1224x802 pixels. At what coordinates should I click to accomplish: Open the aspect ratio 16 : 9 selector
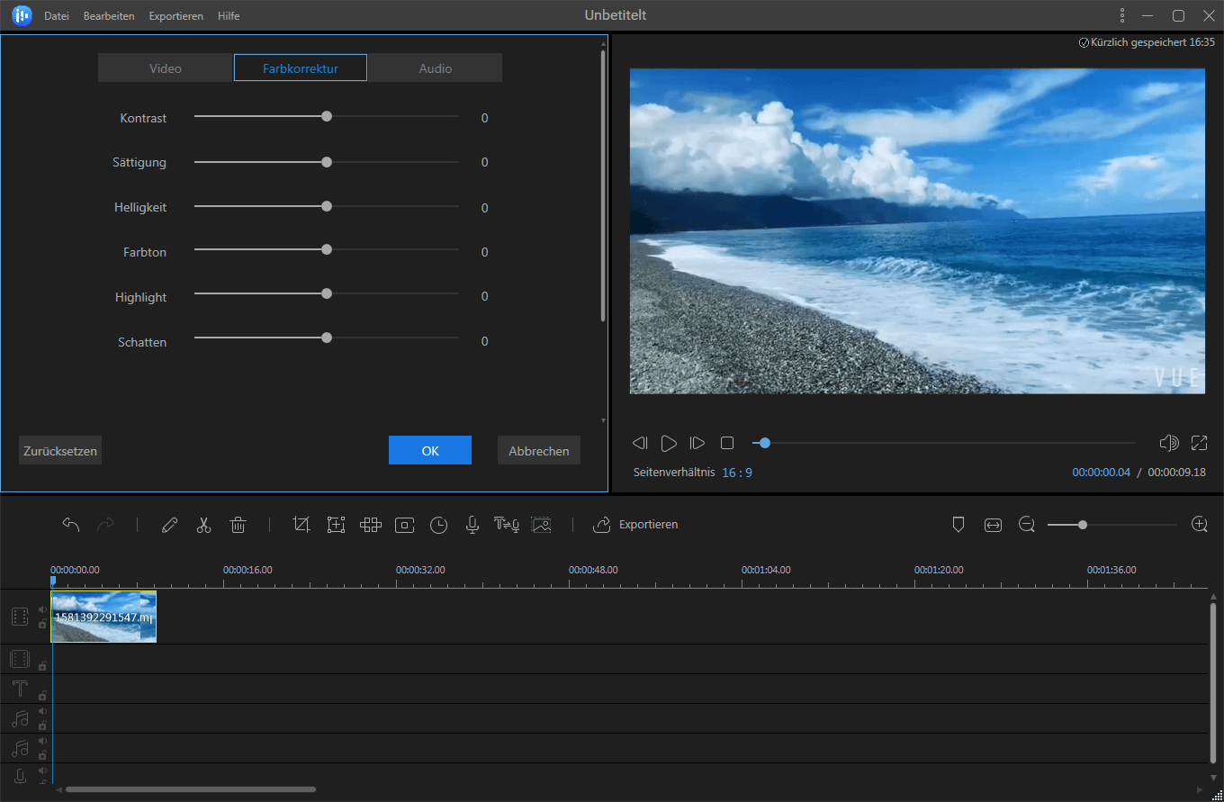click(x=736, y=473)
